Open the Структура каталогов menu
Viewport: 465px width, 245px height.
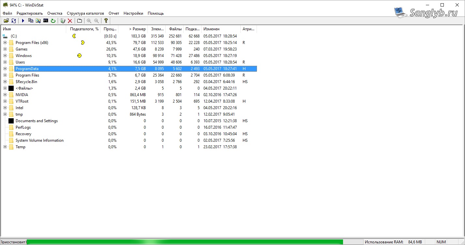click(85, 13)
